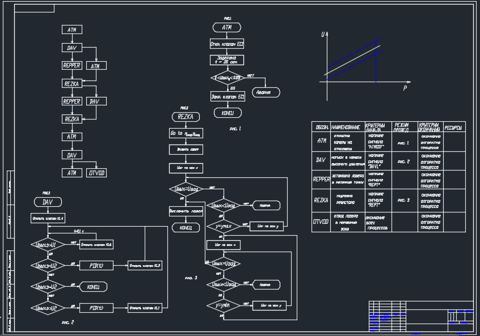This screenshot has height=336, width=480.
Task: Select the Uвых>U2 decision diamond
Action: pos(48,308)
